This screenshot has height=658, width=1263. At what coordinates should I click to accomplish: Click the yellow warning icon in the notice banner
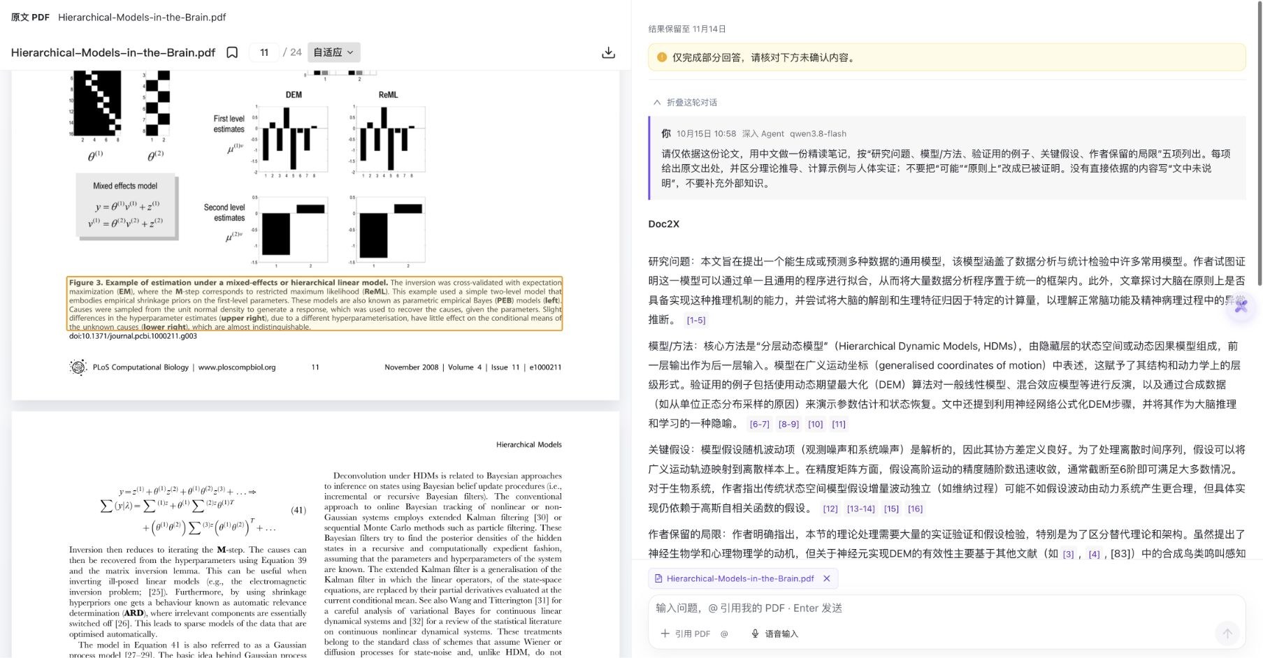tap(662, 57)
